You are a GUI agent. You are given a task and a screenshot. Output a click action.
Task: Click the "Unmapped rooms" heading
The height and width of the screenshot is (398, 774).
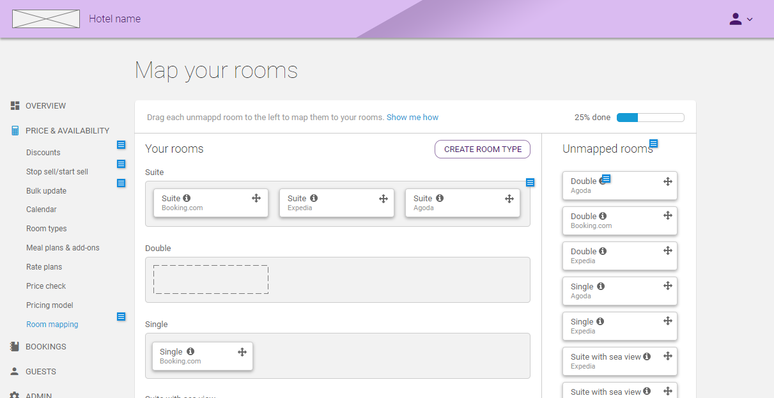608,149
